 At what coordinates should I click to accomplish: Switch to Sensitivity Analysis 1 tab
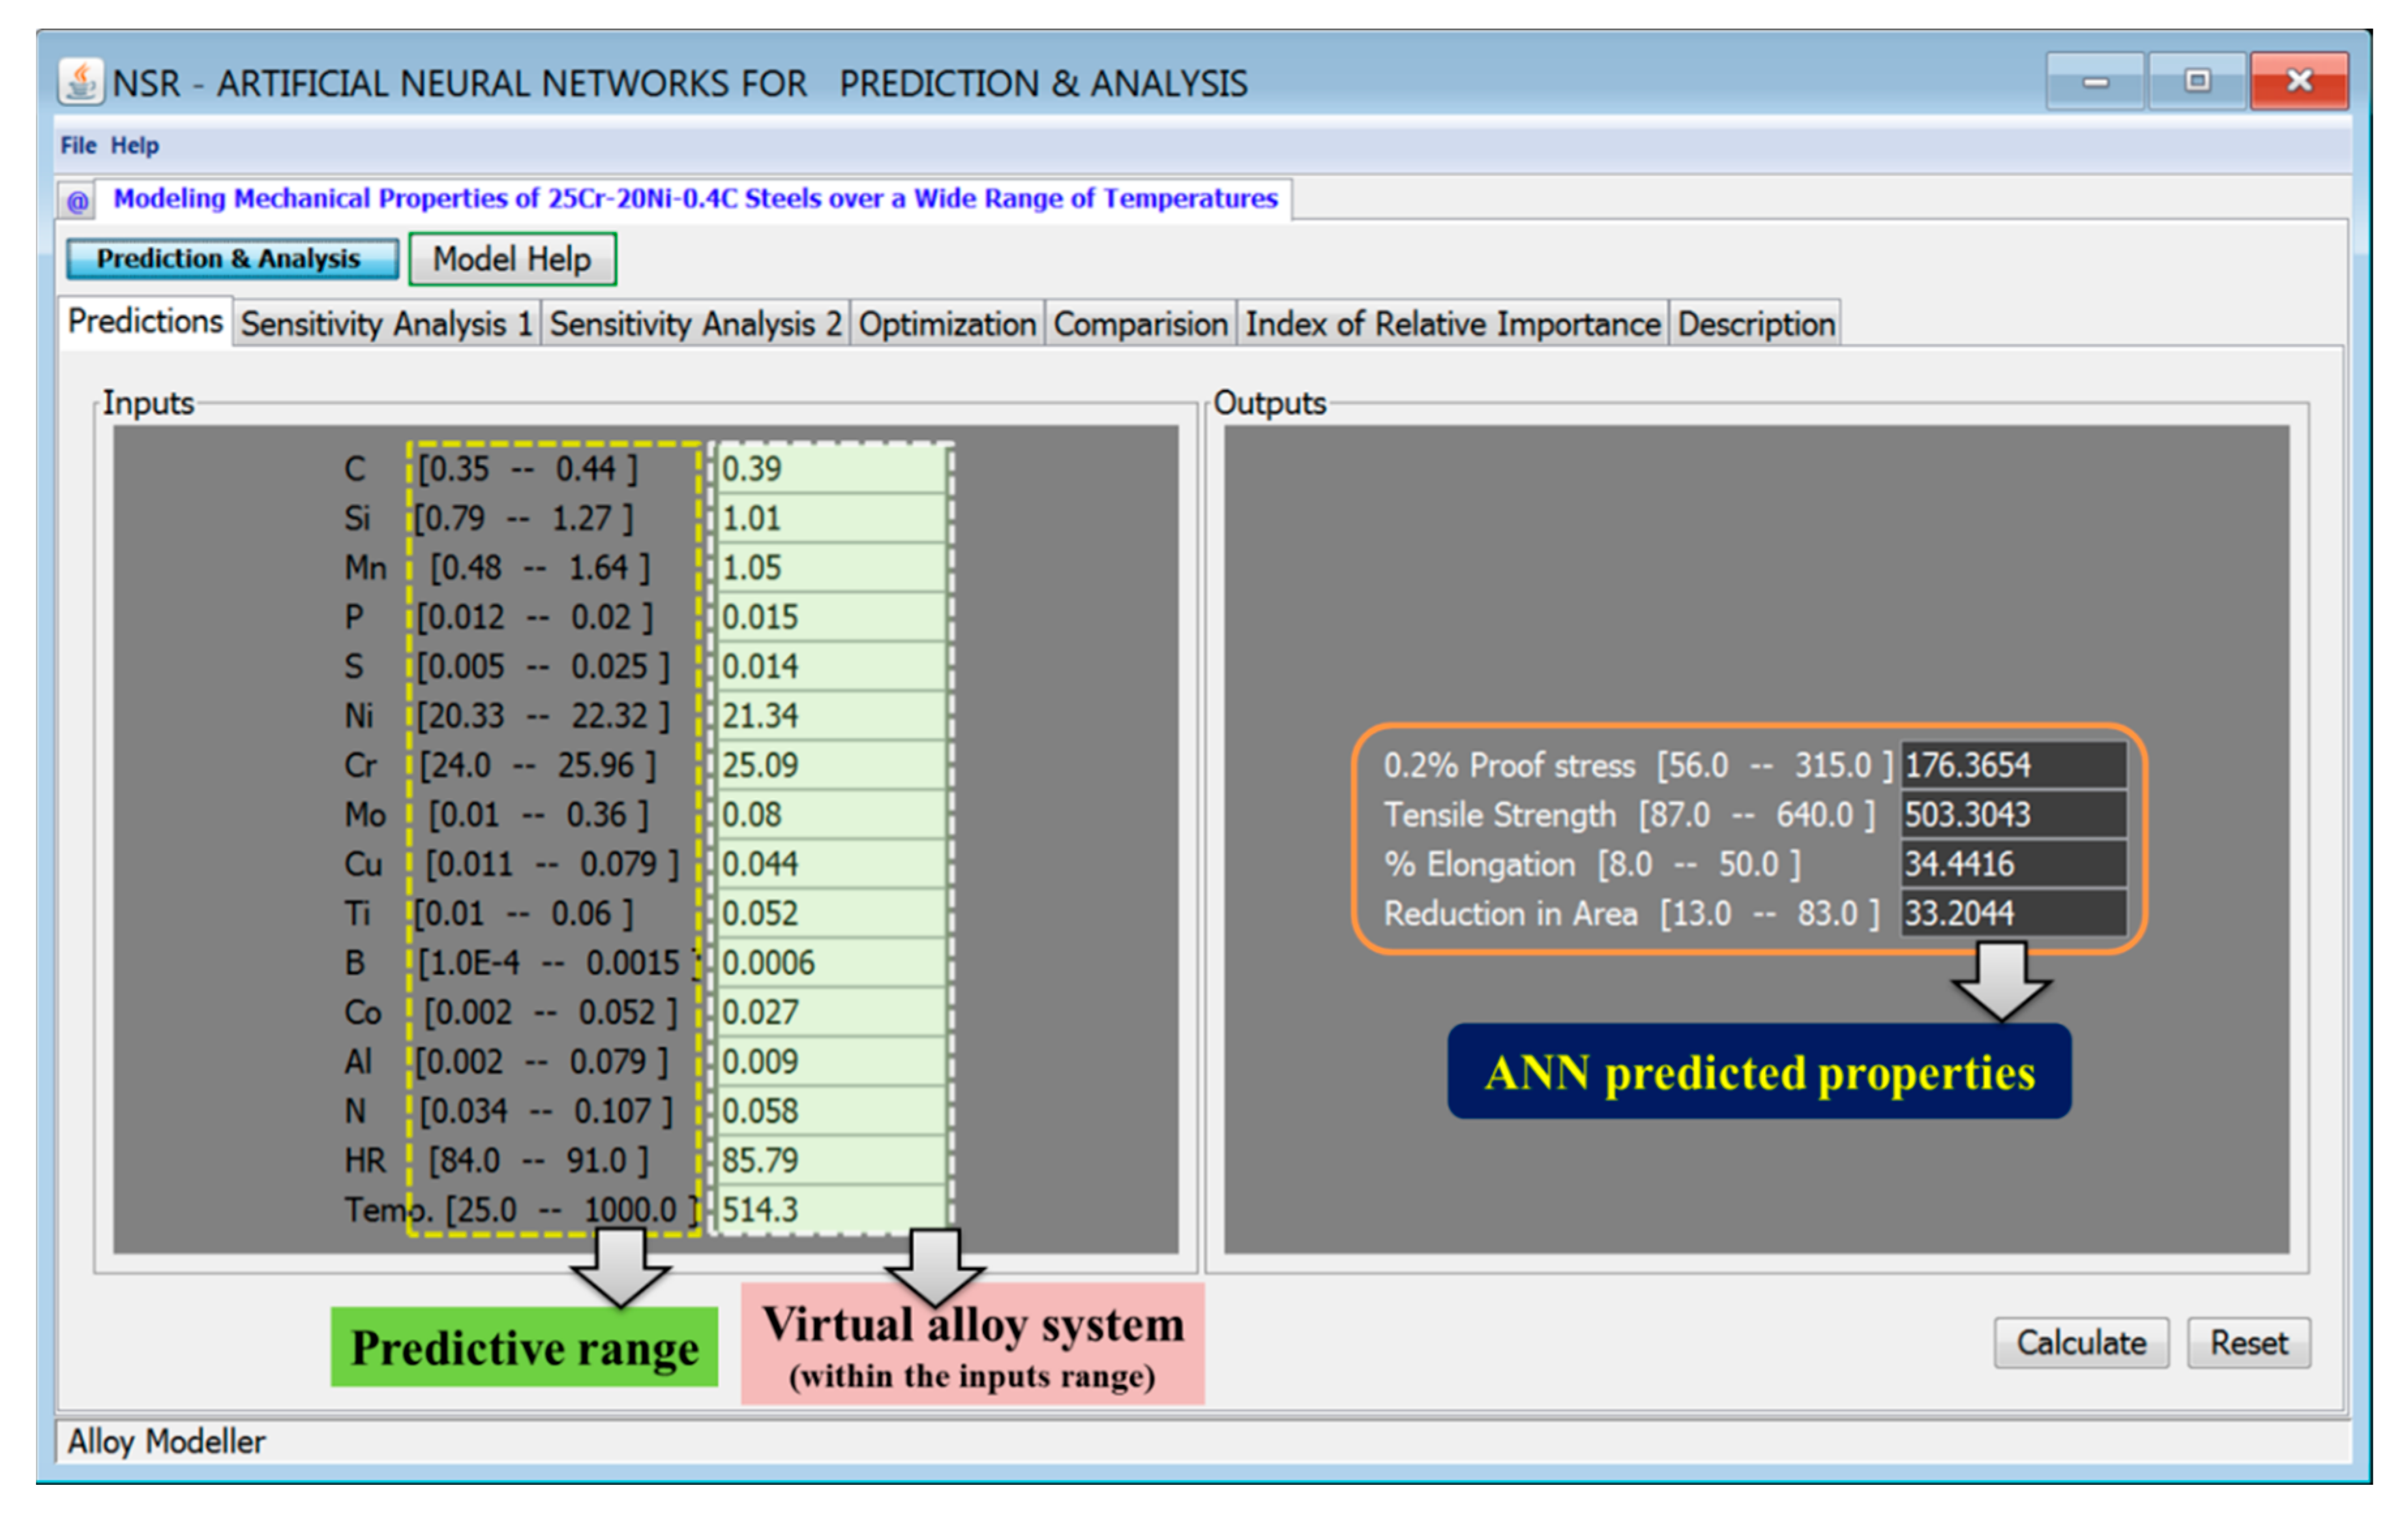pos(386,324)
